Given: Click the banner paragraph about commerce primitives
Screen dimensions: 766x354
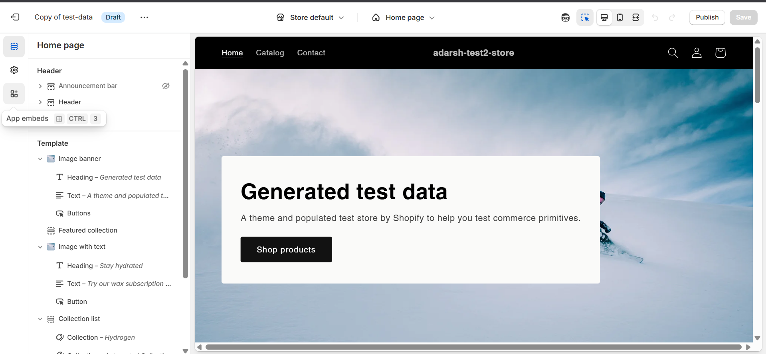Looking at the screenshot, I should coord(411,218).
